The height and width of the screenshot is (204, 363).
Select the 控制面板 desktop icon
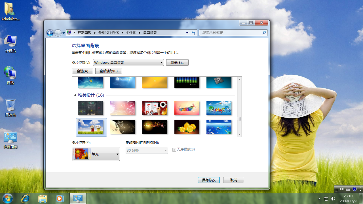(10, 140)
